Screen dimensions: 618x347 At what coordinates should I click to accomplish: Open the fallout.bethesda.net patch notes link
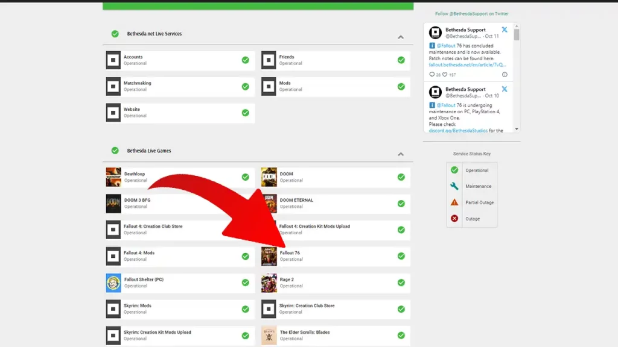click(467, 65)
